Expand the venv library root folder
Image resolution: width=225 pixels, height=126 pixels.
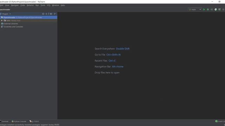2,21
